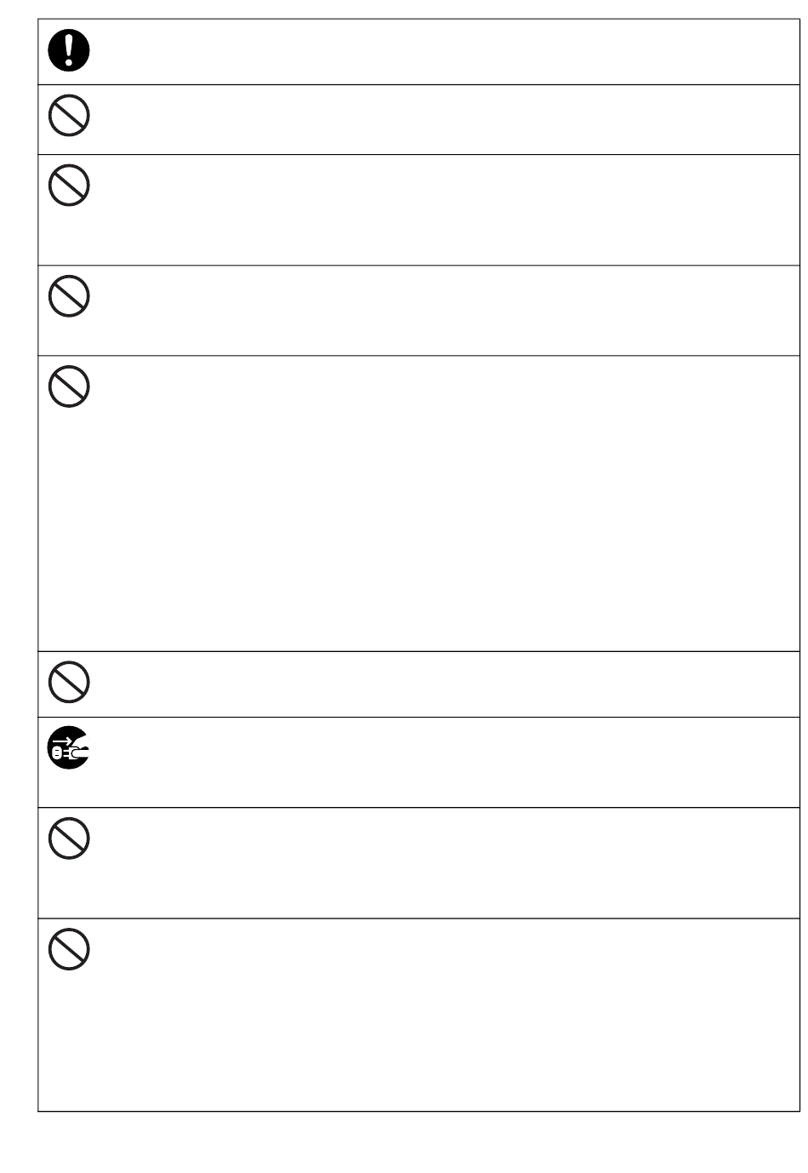Click the fourth icon from the top
The width and height of the screenshot is (808, 1173).
(69, 297)
